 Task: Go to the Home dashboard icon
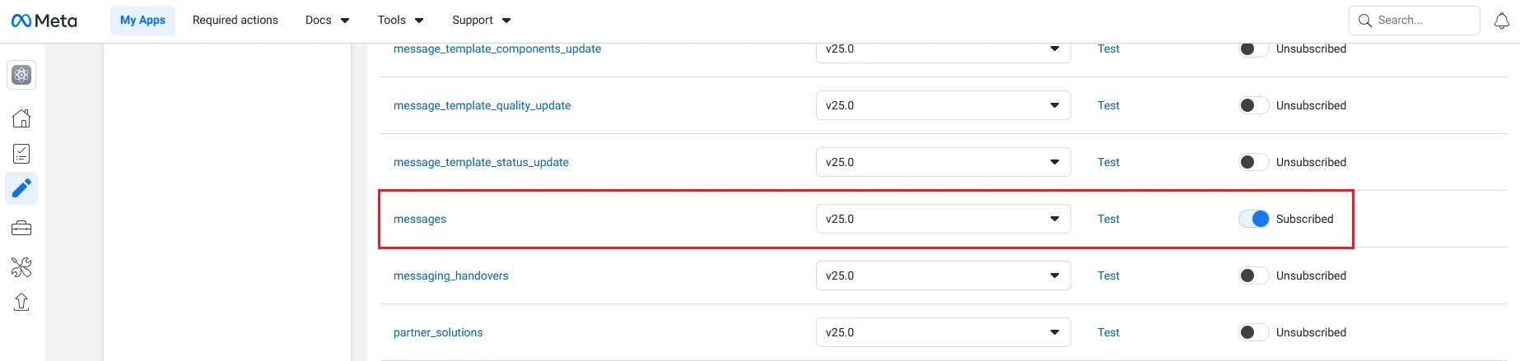tap(22, 118)
